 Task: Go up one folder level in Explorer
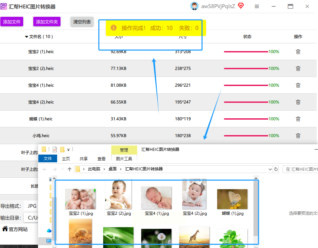[70, 169]
